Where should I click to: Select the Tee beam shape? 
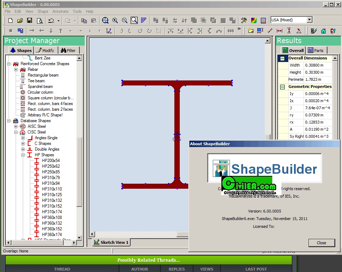click(x=36, y=81)
